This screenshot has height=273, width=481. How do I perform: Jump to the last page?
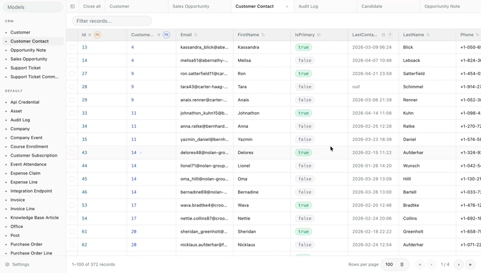pos(470,265)
